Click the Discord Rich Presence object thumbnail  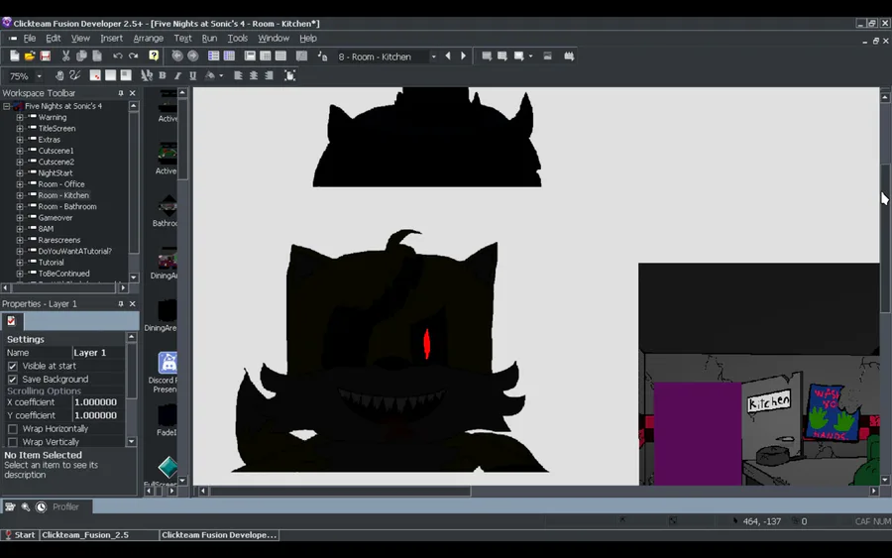(x=167, y=363)
